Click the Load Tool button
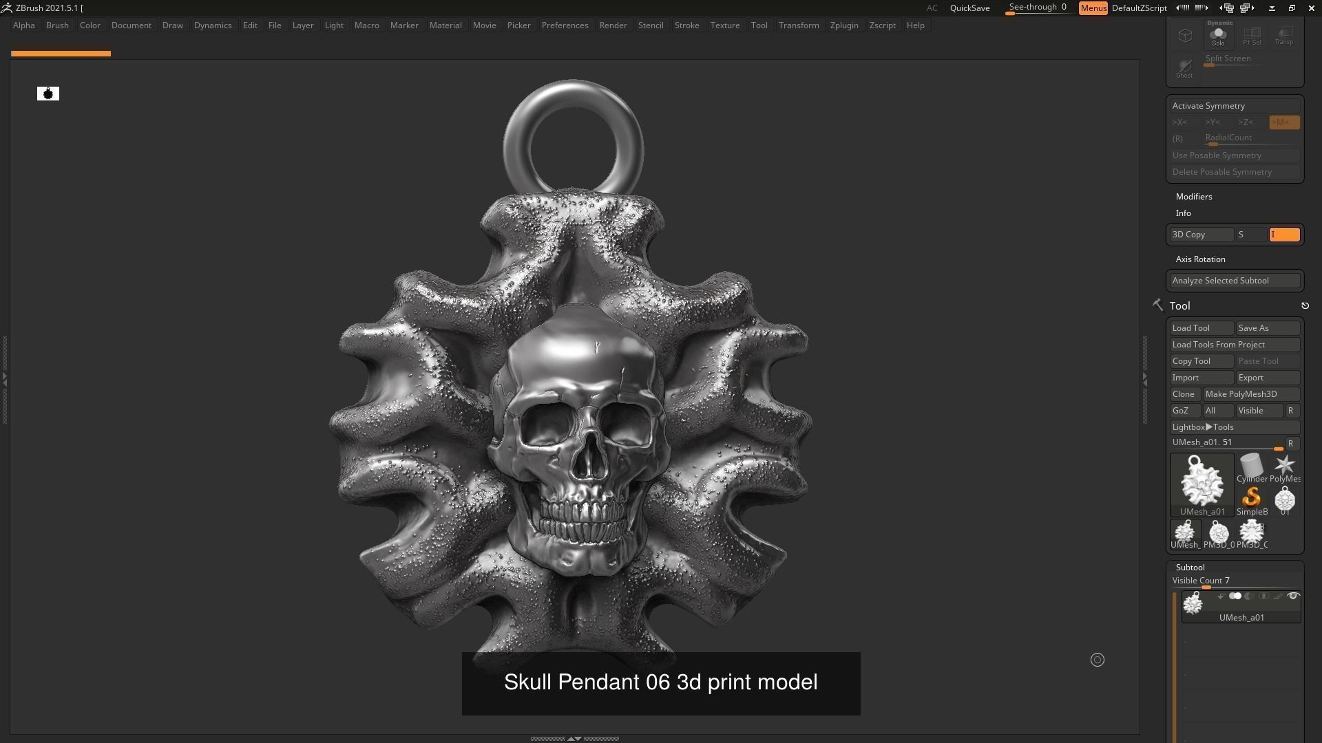 1202,328
